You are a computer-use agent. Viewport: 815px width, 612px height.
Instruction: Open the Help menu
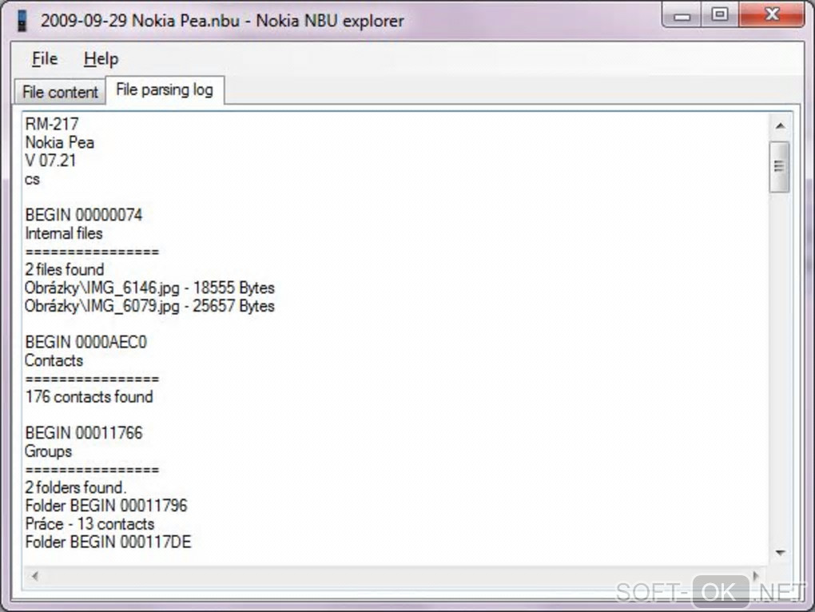click(x=101, y=58)
